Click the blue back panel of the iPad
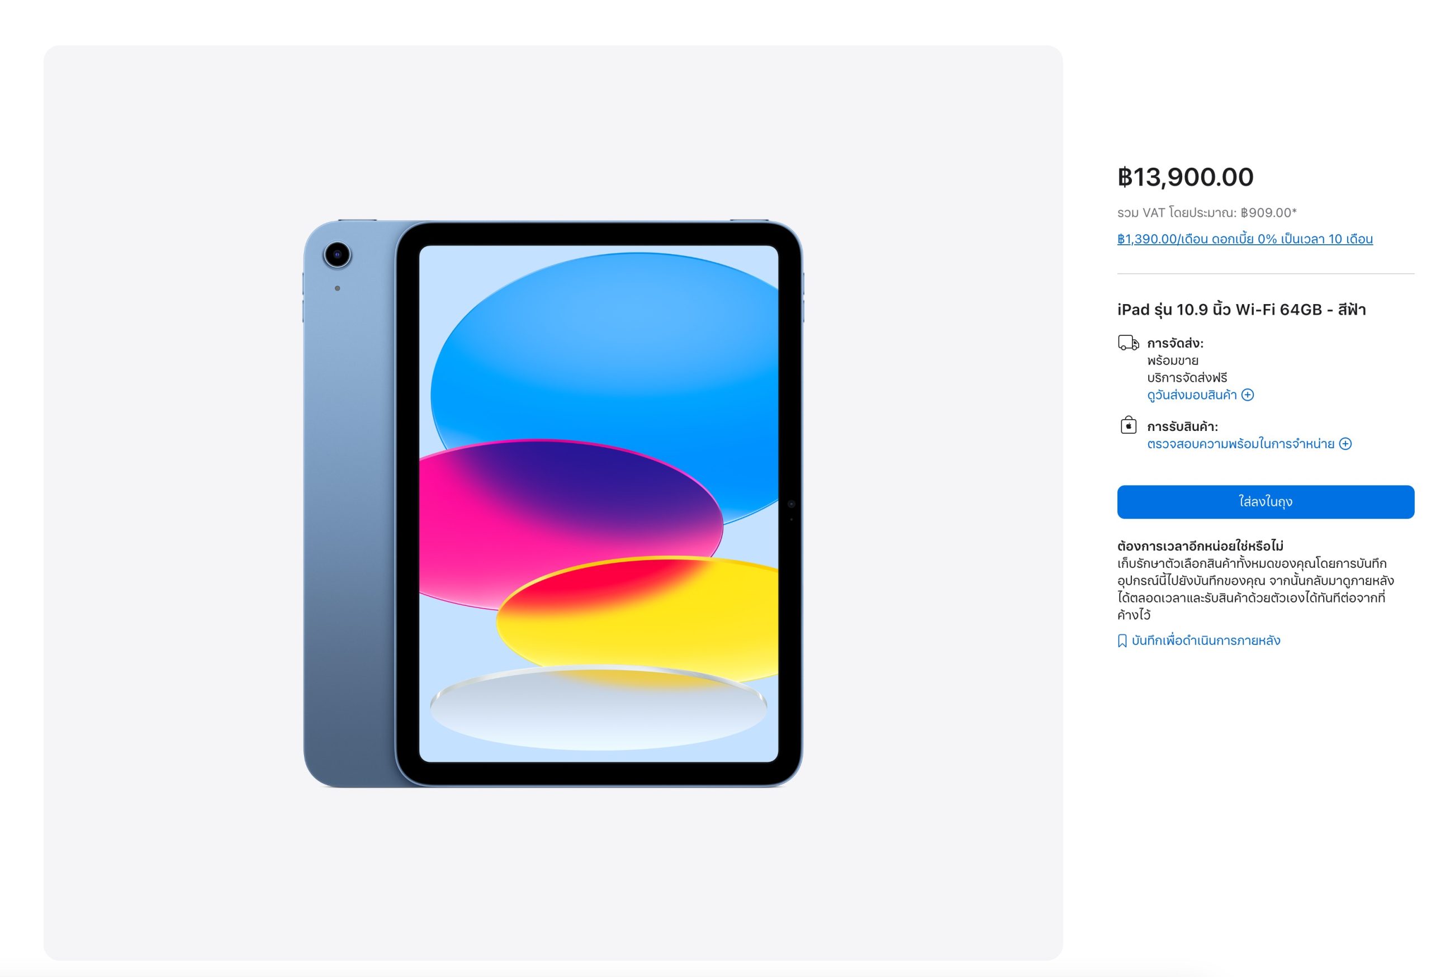The width and height of the screenshot is (1431, 977). tap(348, 523)
